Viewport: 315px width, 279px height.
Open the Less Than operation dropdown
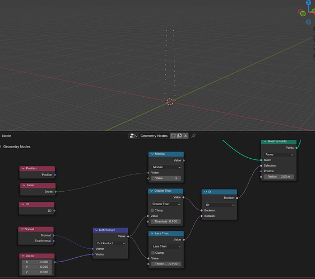click(166, 247)
